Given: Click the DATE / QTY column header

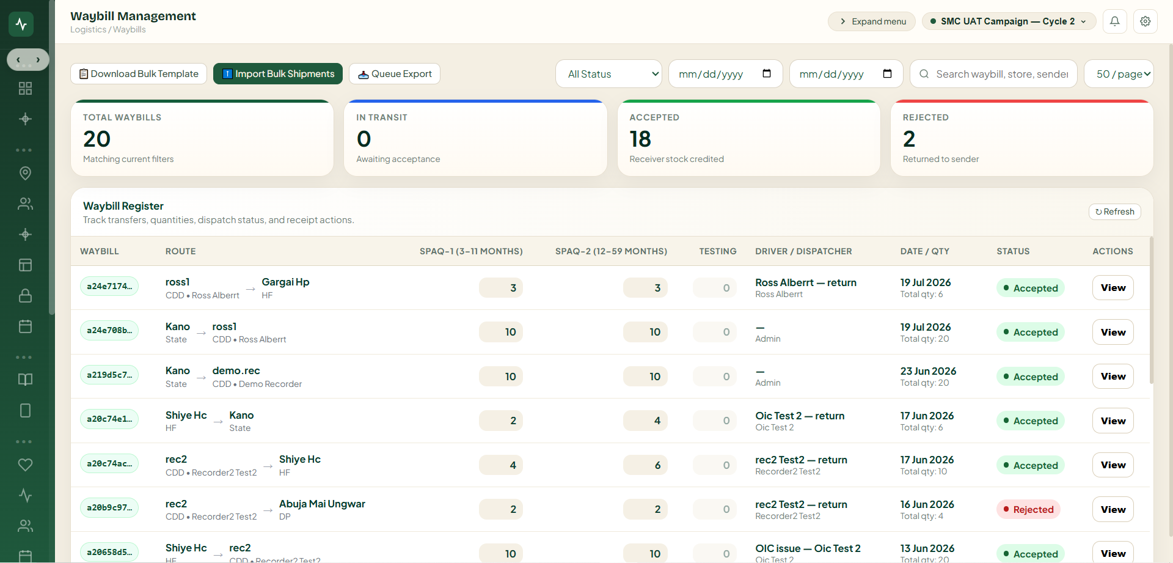Looking at the screenshot, I should [925, 251].
